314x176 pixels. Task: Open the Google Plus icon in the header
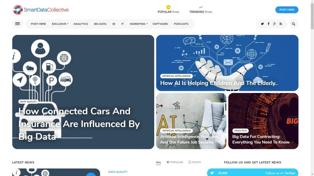pyautogui.click(x=274, y=24)
